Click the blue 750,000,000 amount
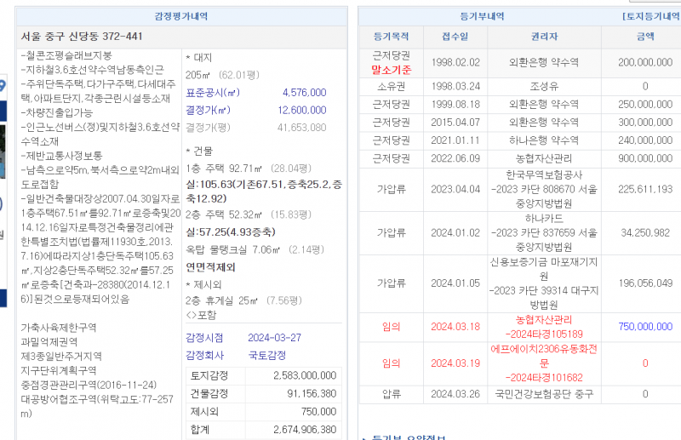Viewport: 681px width, 440px height. pyautogui.click(x=644, y=326)
